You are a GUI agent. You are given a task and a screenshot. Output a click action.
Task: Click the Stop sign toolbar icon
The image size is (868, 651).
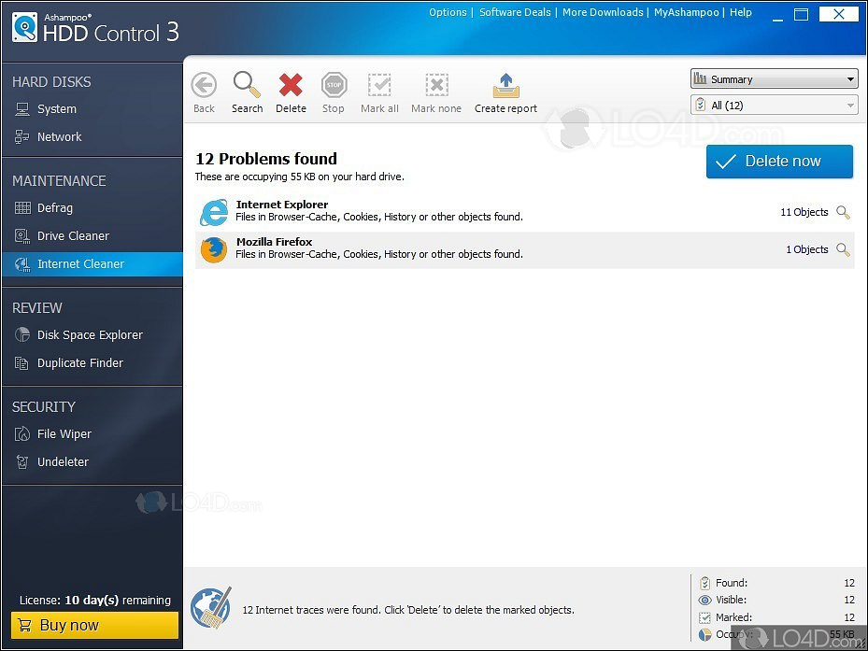point(334,85)
